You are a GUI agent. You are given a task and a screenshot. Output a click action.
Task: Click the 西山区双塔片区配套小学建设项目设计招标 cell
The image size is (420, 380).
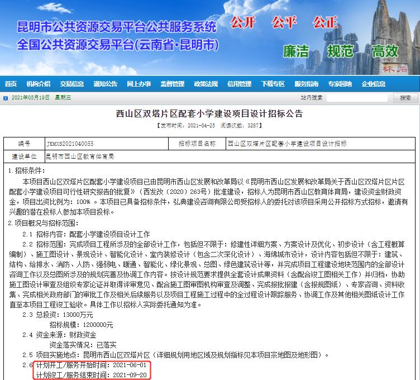pyautogui.click(x=321, y=144)
